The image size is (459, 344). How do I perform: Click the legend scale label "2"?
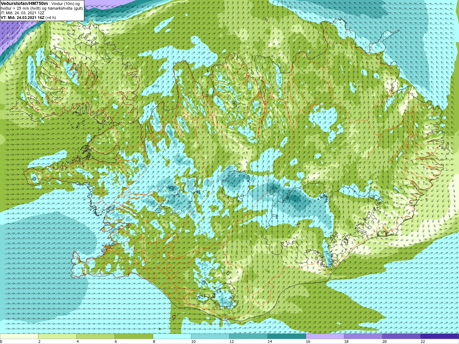39,341
